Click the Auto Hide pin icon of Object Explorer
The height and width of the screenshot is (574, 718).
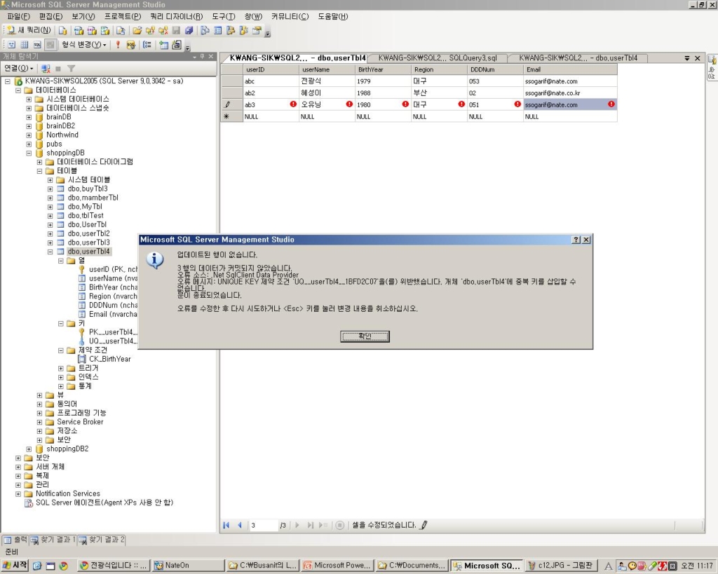tap(202, 56)
